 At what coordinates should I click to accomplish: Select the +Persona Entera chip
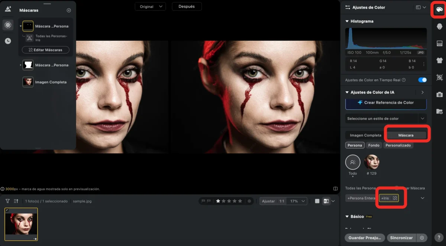pos(361,198)
